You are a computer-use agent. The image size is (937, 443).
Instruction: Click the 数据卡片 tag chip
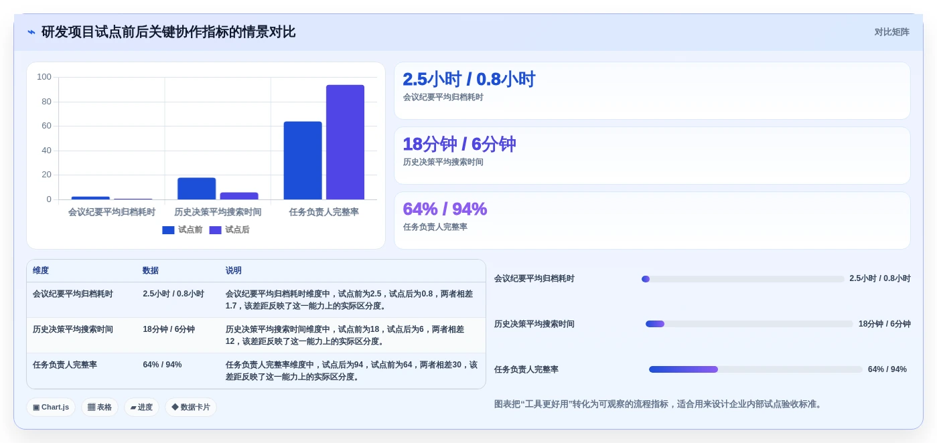[191, 407]
